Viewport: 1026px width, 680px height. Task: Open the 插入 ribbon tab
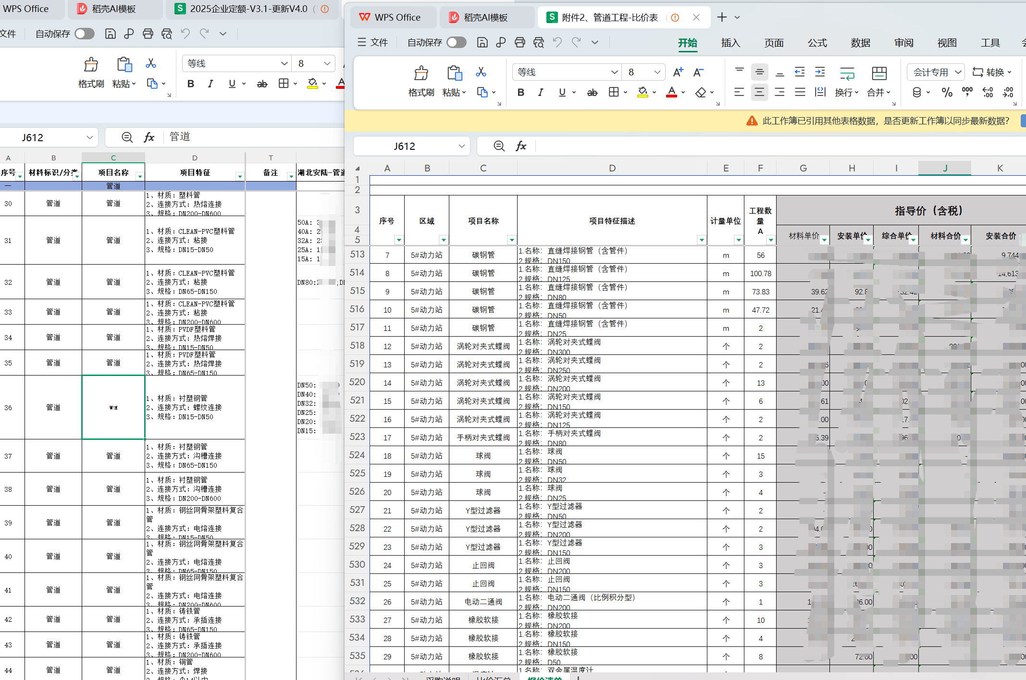pyautogui.click(x=730, y=43)
